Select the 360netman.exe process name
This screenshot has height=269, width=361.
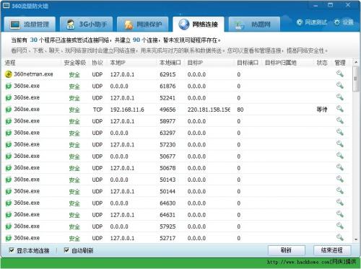(33, 74)
